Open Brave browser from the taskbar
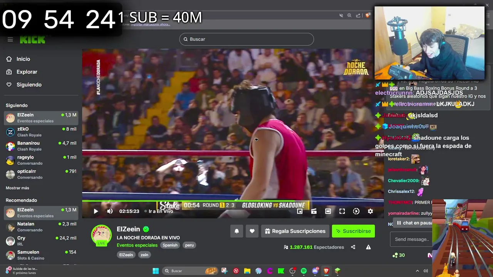This screenshot has height=277, width=493. 326,271
